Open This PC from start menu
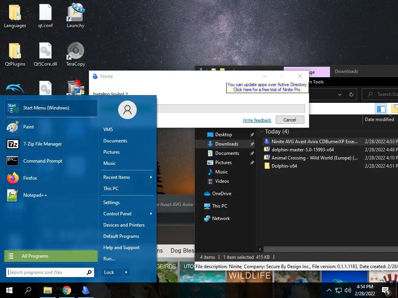This screenshot has width=398, height=298. (x=111, y=188)
